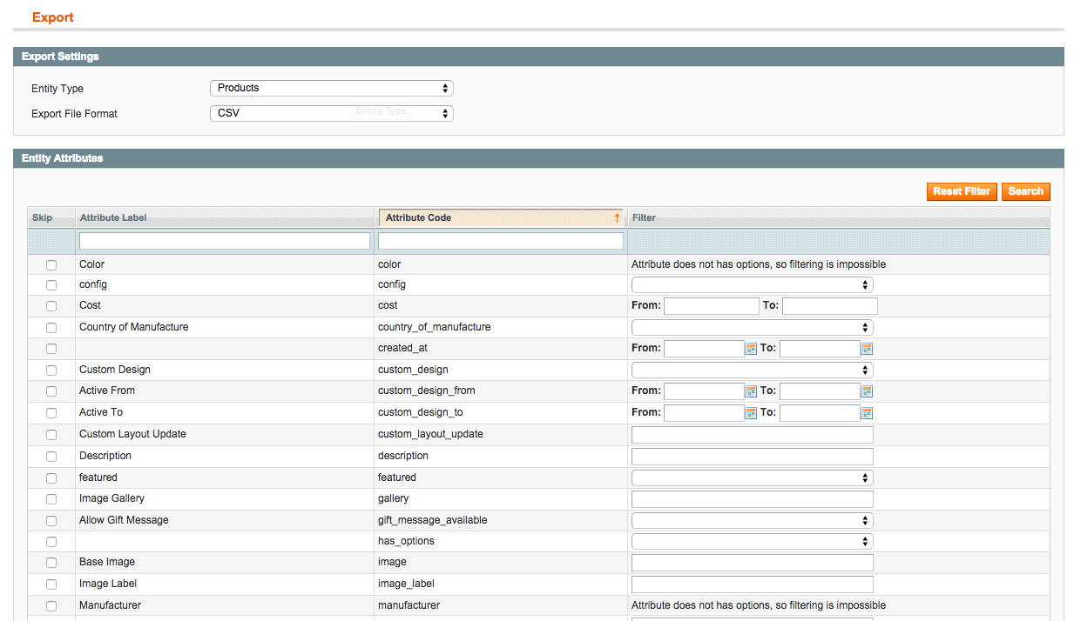The image size is (1074, 621).
Task: Click Cost filter To field
Action: (x=830, y=305)
